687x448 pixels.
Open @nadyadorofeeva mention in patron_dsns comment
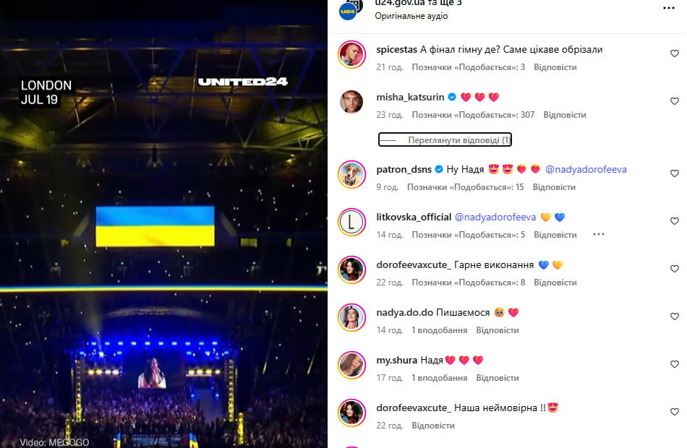pyautogui.click(x=586, y=170)
